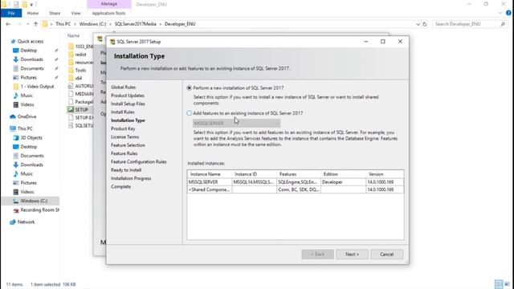Click the Instance Name column header
This screenshot has height=289, width=514.
tap(210, 174)
